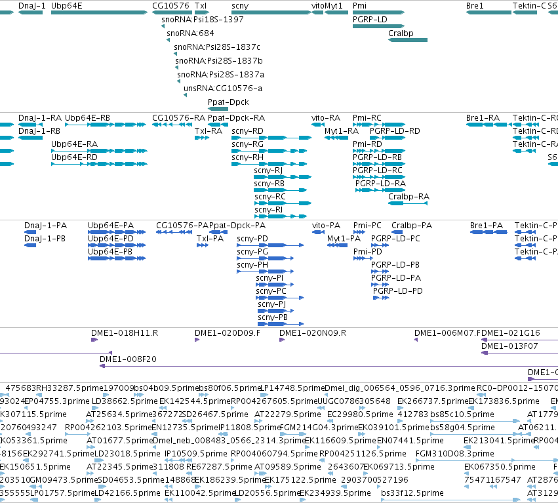Click the PGRP-LD-RA transcript label
The height and width of the screenshot is (503, 558).
click(380, 184)
